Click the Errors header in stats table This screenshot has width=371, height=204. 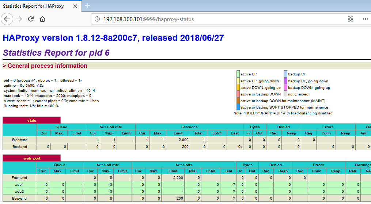coord(328,127)
